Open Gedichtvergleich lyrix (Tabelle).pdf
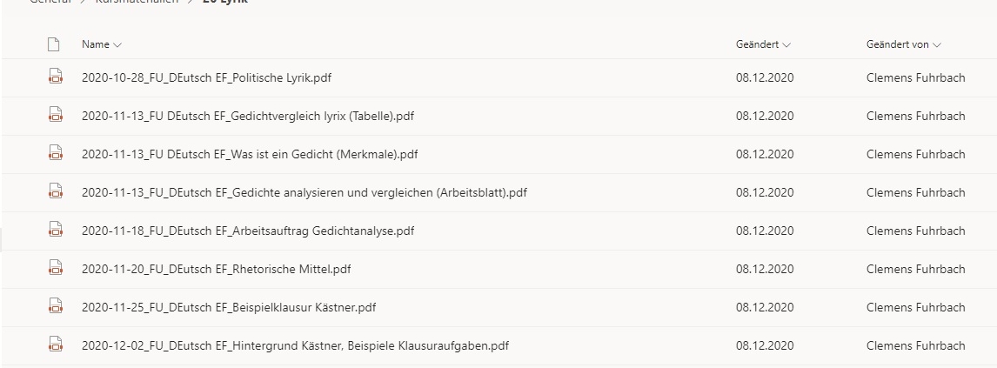The height and width of the screenshot is (368, 997). [x=247, y=116]
